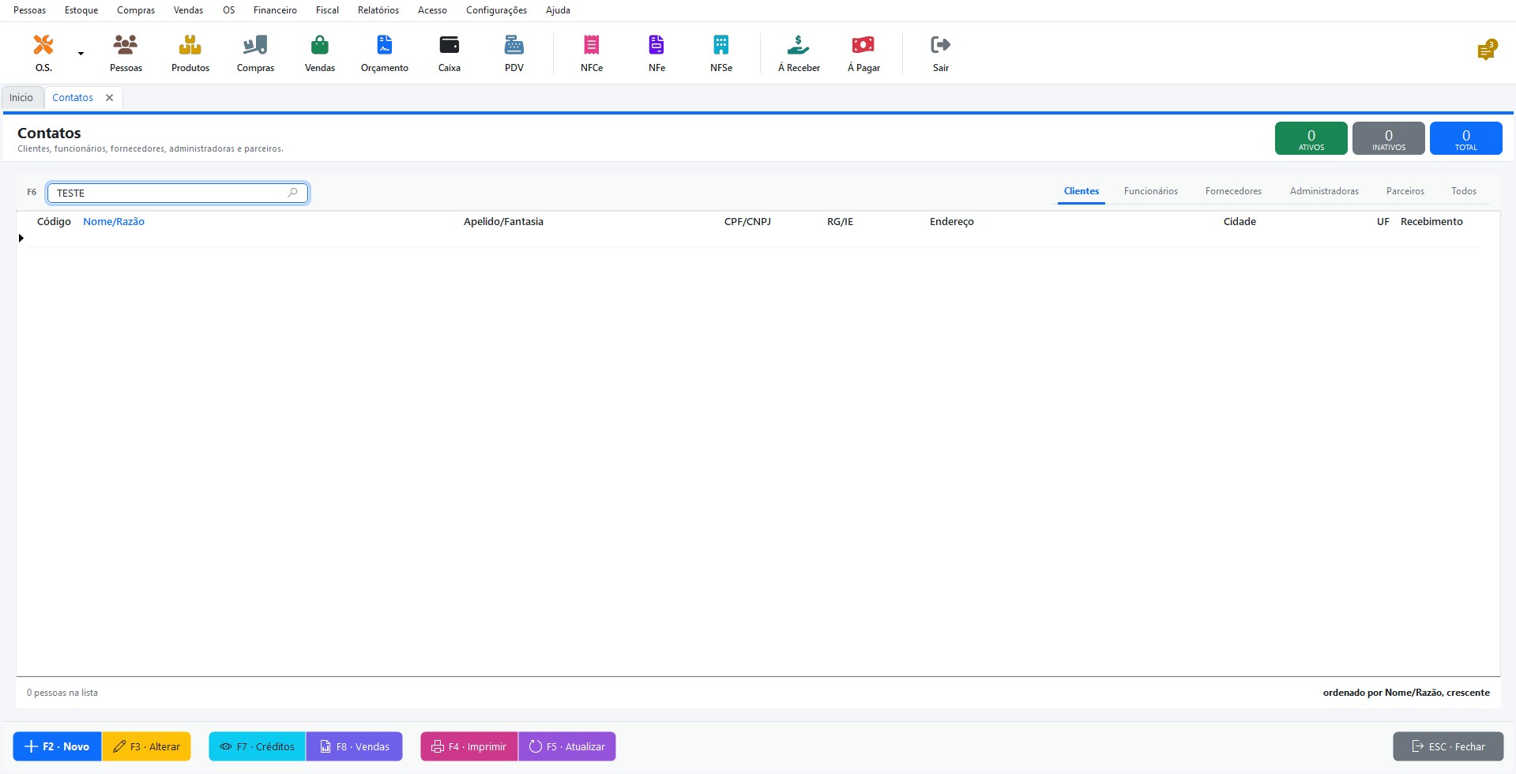Open the notifications message icon
The image size is (1516, 774).
click(x=1487, y=51)
